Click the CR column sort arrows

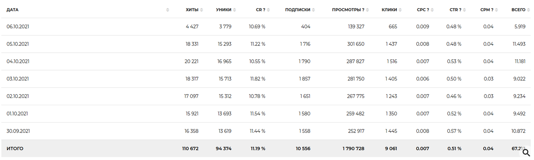click(268, 10)
